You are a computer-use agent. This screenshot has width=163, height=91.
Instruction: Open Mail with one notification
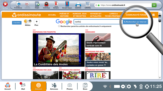pyautogui.click(x=23, y=86)
